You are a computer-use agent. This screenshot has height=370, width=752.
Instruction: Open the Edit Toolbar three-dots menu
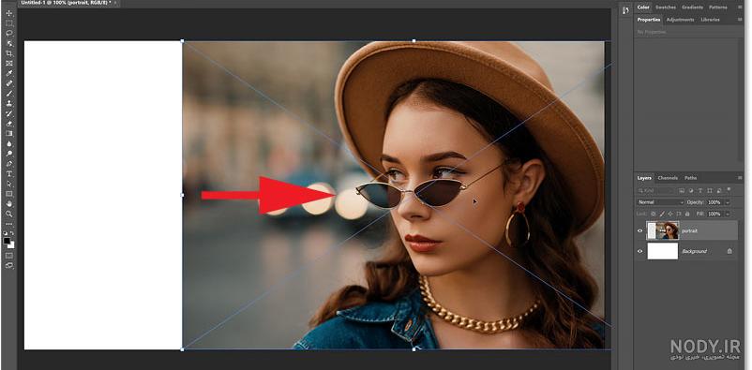[9, 224]
